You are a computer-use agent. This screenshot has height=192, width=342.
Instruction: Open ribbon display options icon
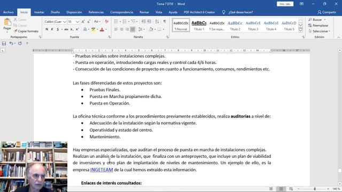tap(301, 4)
